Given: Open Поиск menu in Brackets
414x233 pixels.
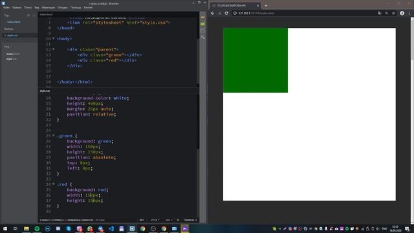Looking at the screenshot, I should coord(28,8).
